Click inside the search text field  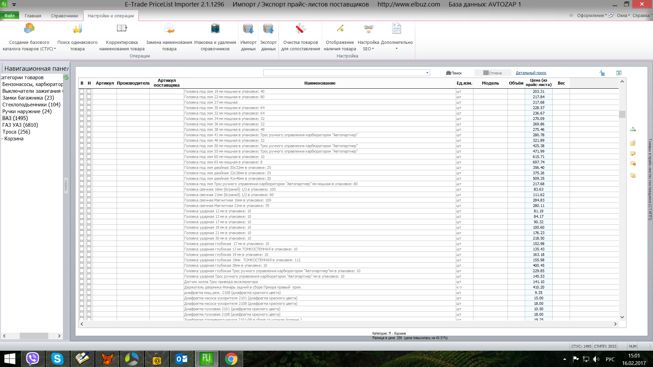[344, 73]
